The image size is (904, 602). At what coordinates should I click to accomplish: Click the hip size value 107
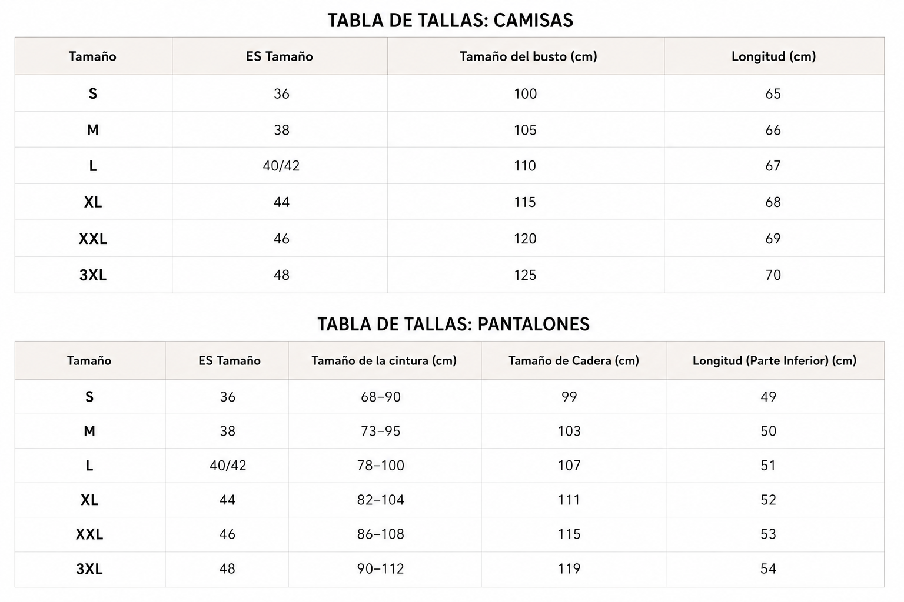pyautogui.click(x=569, y=466)
